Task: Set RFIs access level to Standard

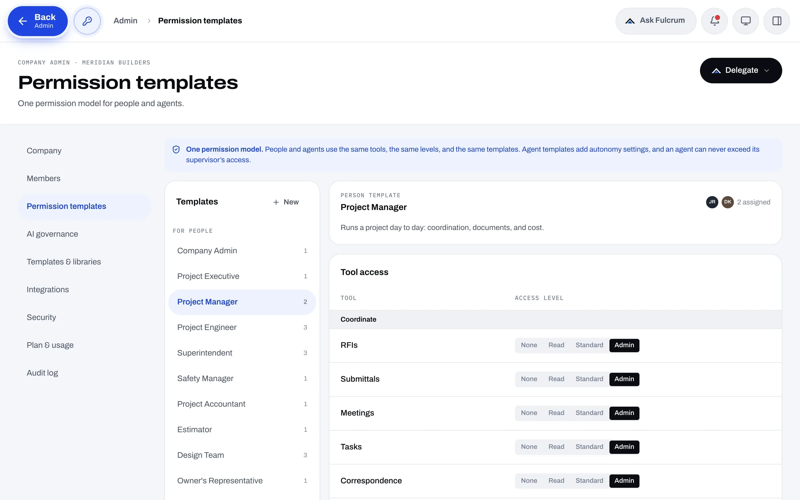Action: (589, 345)
